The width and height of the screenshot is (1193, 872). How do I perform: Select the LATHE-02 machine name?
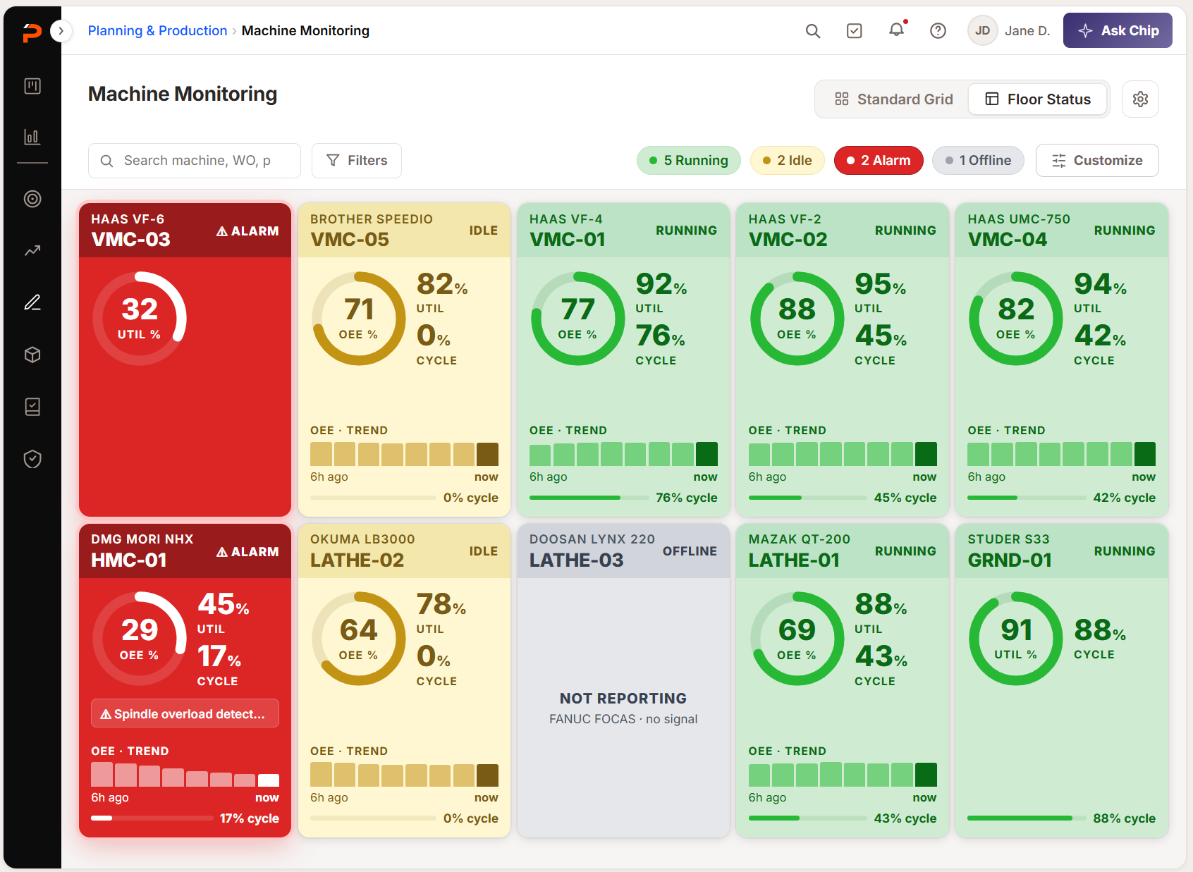[x=357, y=560]
